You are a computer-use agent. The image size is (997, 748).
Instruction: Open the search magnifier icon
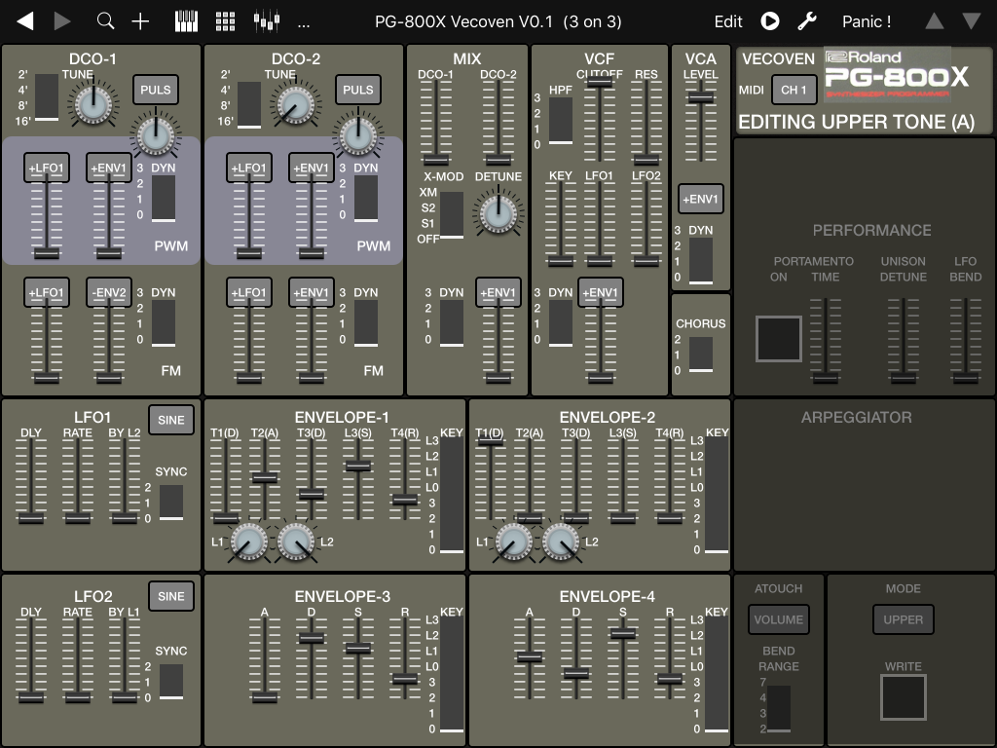105,21
